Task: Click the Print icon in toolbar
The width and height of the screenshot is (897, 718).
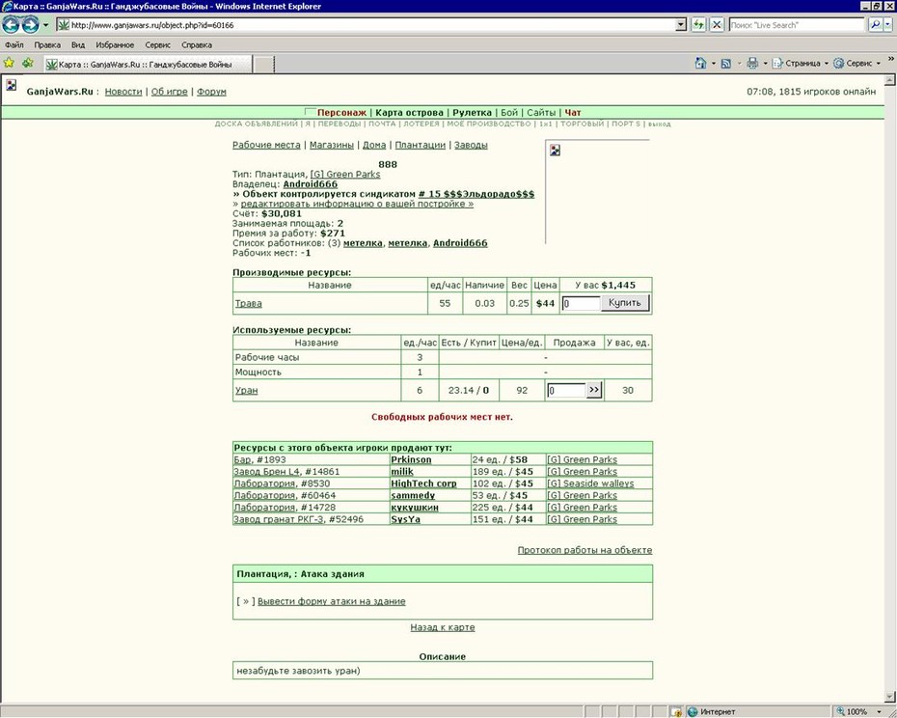Action: point(752,63)
